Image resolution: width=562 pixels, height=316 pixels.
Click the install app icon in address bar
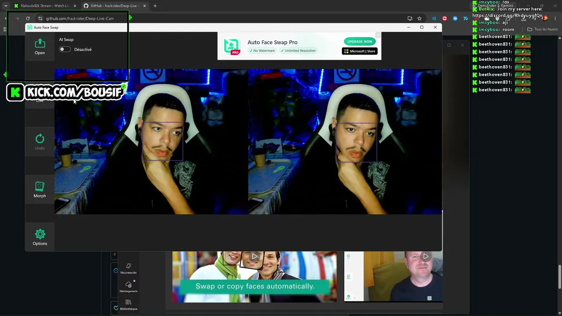tap(410, 18)
